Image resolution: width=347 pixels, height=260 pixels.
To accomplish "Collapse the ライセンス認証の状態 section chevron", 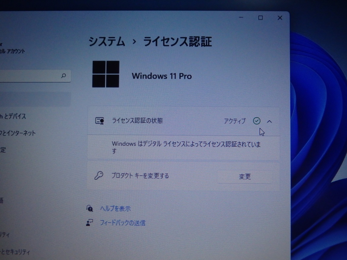I will coord(269,121).
